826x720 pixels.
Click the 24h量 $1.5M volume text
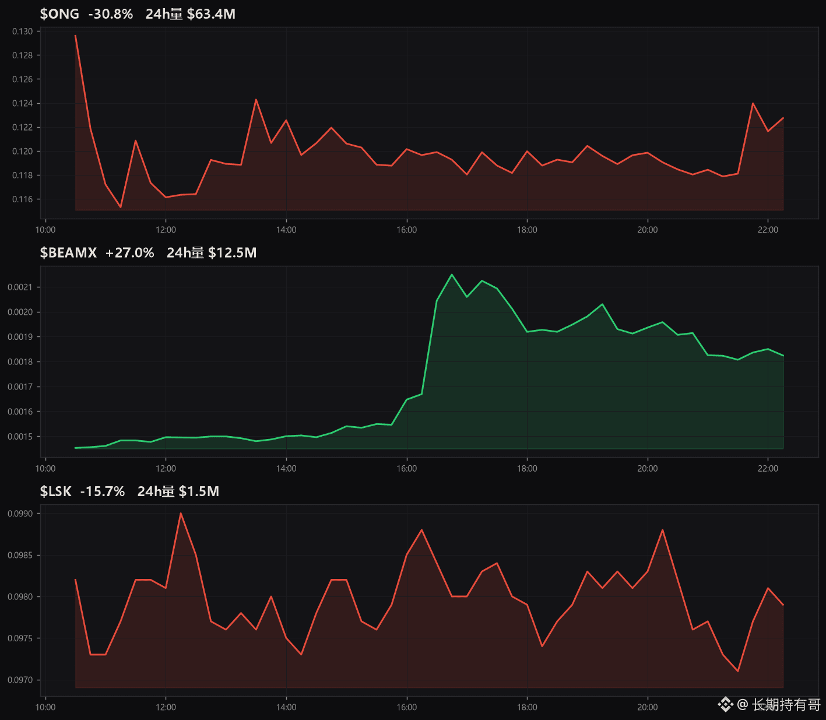pos(178,491)
